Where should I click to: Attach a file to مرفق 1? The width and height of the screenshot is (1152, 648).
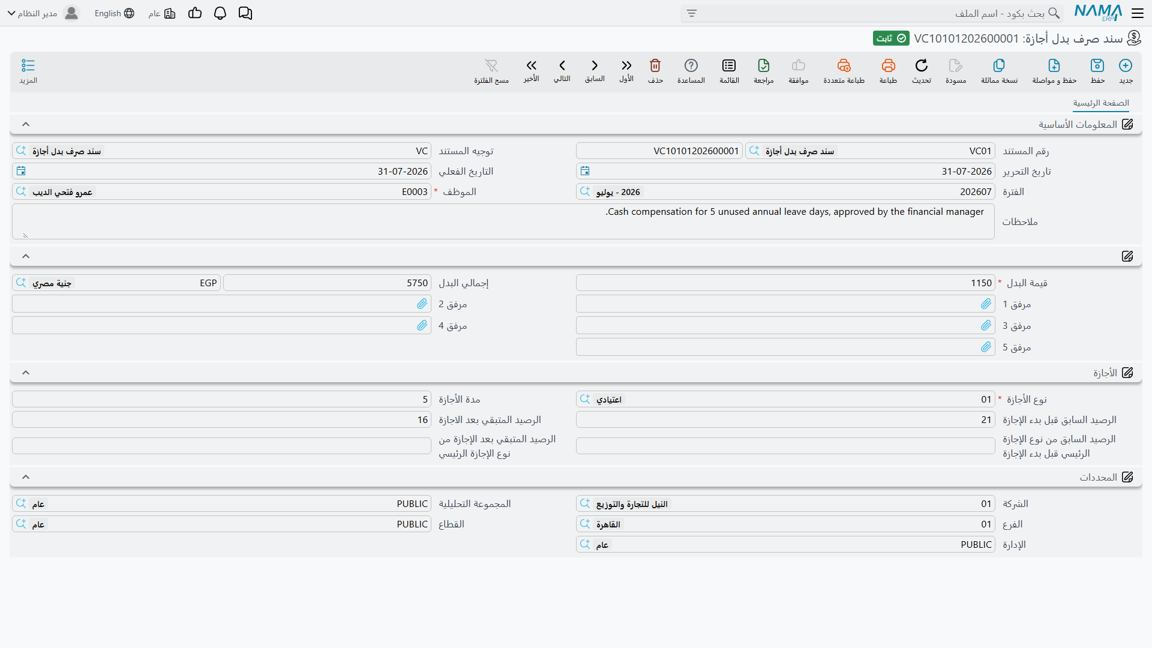986,304
